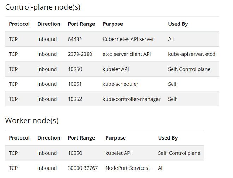Select Inbound in the etcd server row
The width and height of the screenshot is (233, 178).
tap(47, 54)
